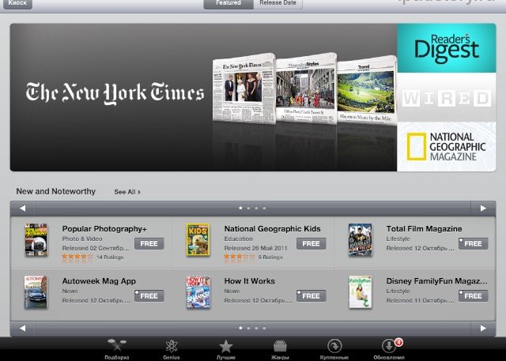This screenshot has width=506, height=361.
Task: Open the Total Film Magazine title
Action: 424,229
